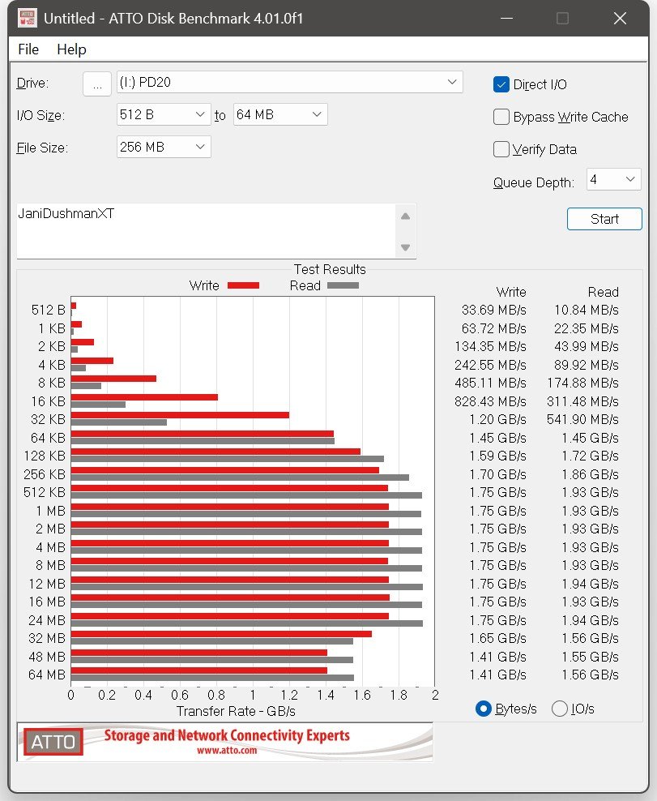Click the "16 KB" row label in chart
Viewport: 657px width, 801px height.
click(48, 401)
